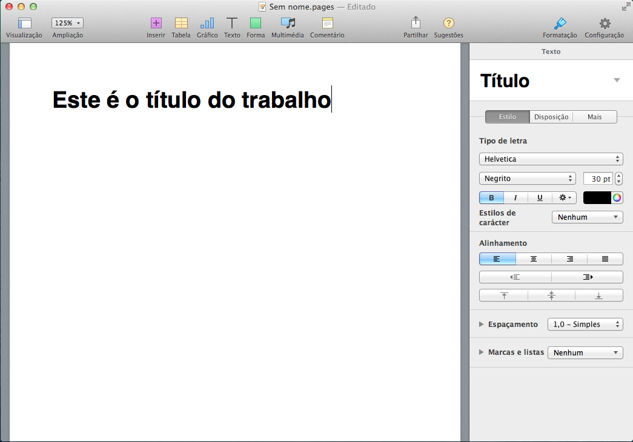
Task: Switch to the Mais tab
Action: tap(595, 117)
